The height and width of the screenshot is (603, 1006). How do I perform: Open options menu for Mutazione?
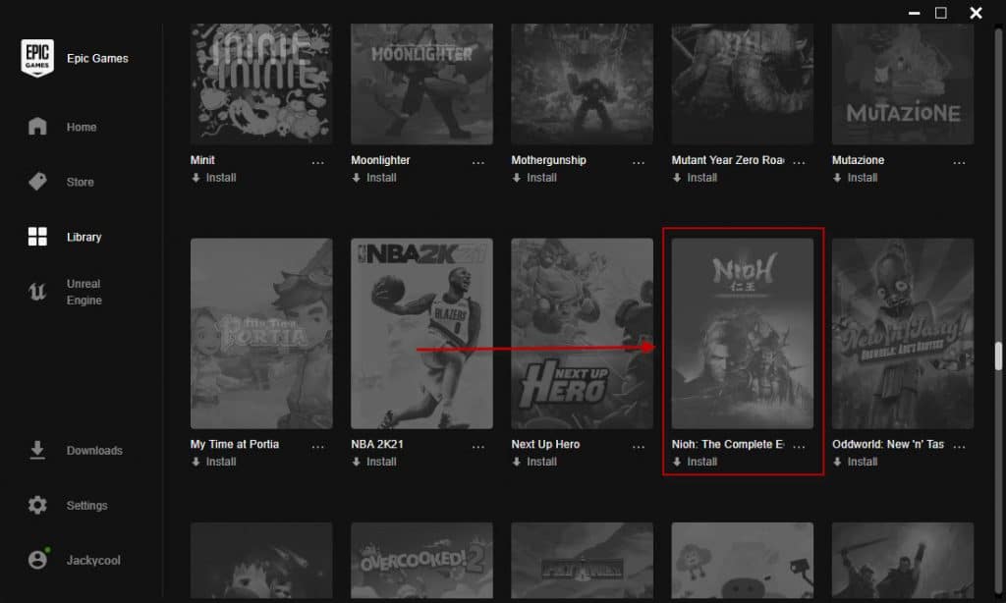959,162
